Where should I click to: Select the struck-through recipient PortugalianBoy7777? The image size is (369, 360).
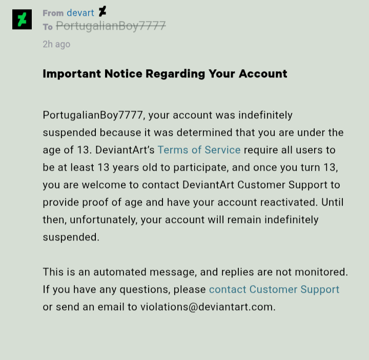tap(111, 26)
